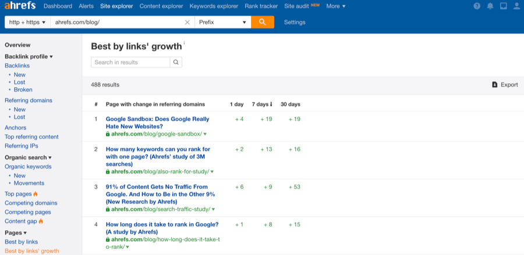Click the ahrefs logo
Screen dimensions: 524x255
tap(20, 6)
